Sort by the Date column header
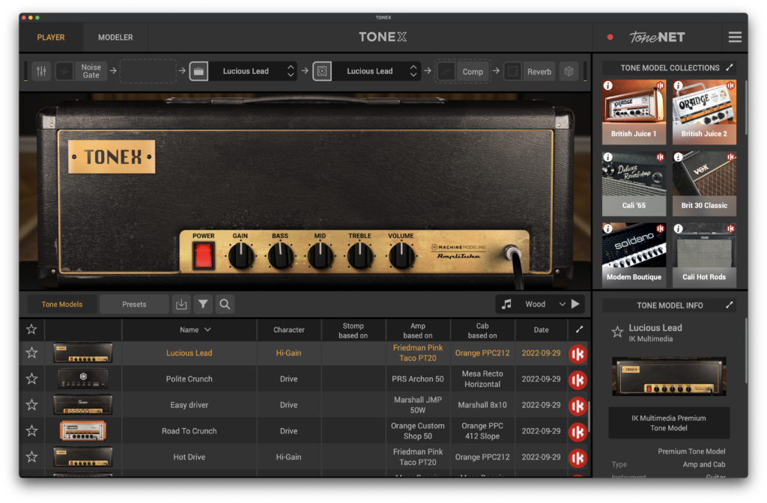This screenshot has height=503, width=767. (541, 330)
